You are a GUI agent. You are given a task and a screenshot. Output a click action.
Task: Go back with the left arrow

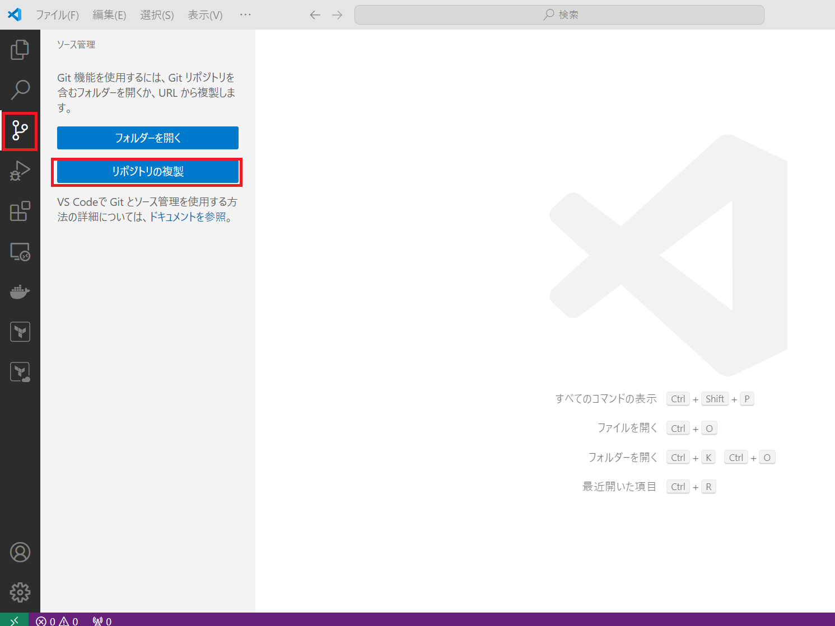coord(315,15)
